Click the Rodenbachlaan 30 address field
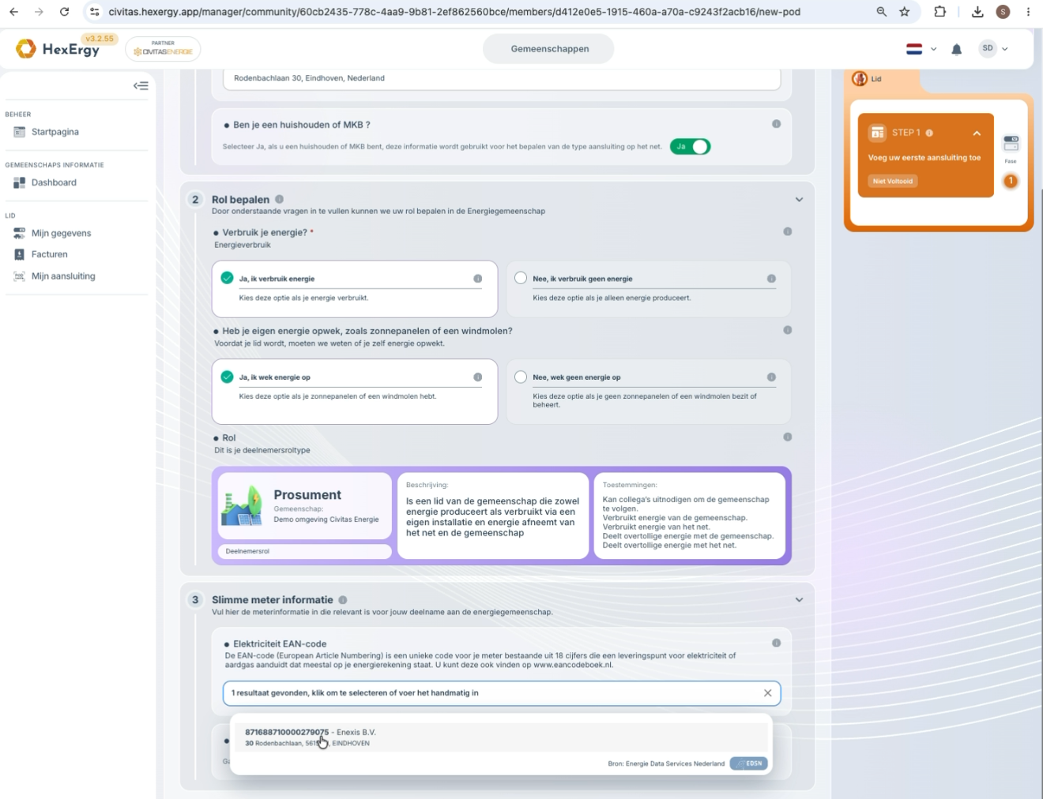The height and width of the screenshot is (799, 1043). click(x=502, y=78)
